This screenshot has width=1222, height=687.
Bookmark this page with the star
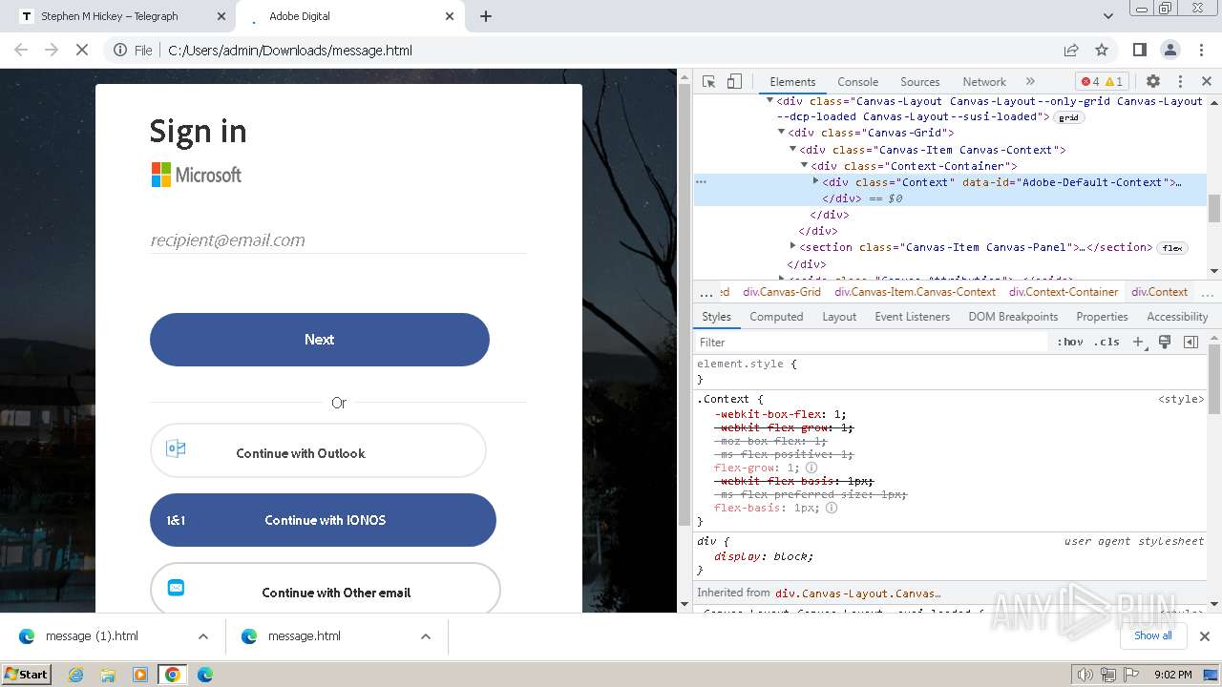point(1102,50)
